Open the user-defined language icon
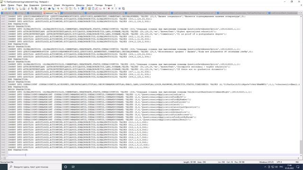This screenshot has height=170, width=303. 86,8
